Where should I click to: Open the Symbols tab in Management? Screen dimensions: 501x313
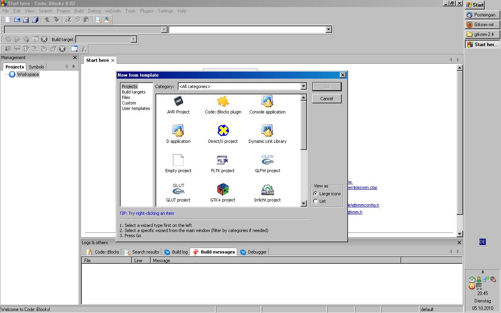(x=36, y=67)
